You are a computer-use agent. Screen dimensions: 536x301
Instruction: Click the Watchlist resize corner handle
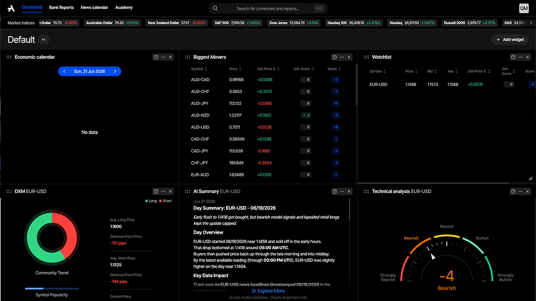530,178
